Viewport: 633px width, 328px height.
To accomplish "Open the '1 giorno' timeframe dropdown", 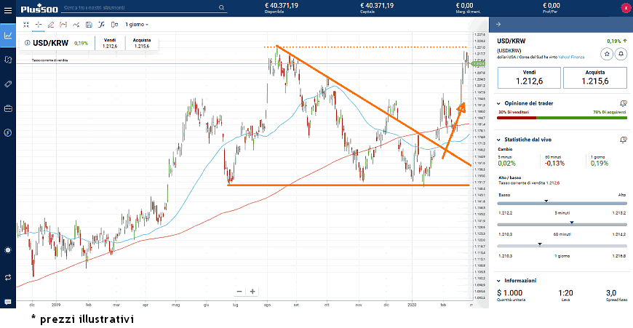I will click(137, 24).
